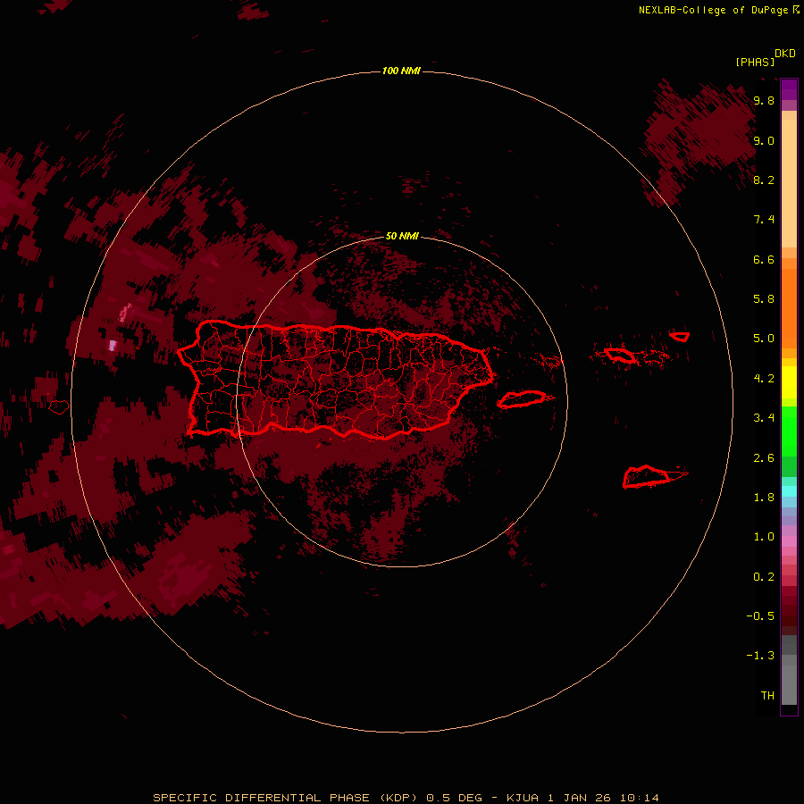804x804 pixels.
Task: Click the 6.6 scale value
Action: coord(764,259)
